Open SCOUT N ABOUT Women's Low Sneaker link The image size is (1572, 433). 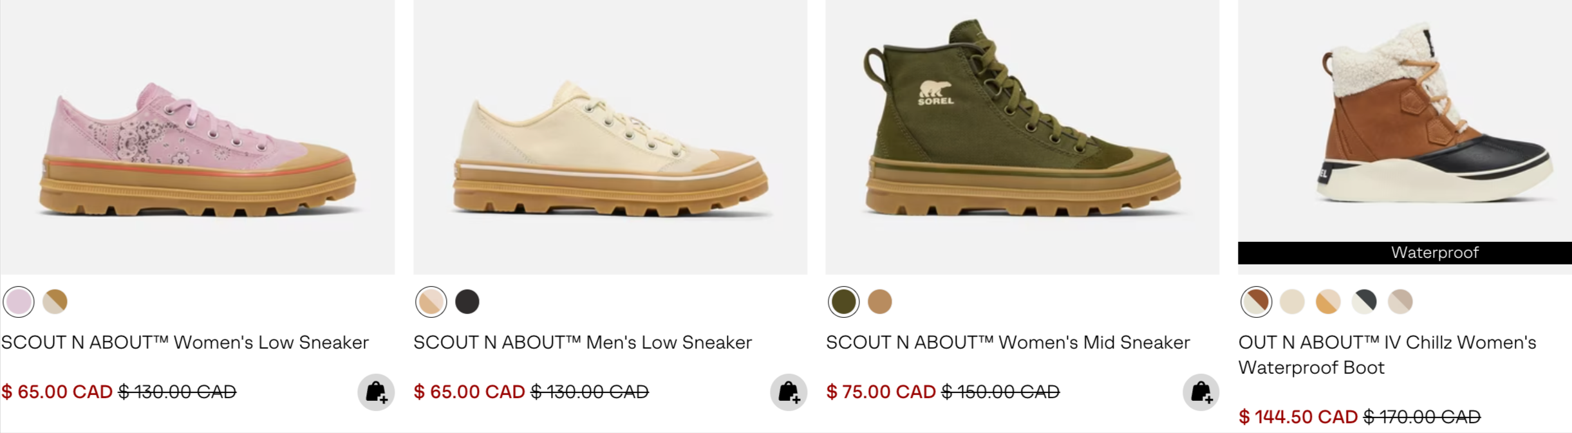pyautogui.click(x=185, y=342)
